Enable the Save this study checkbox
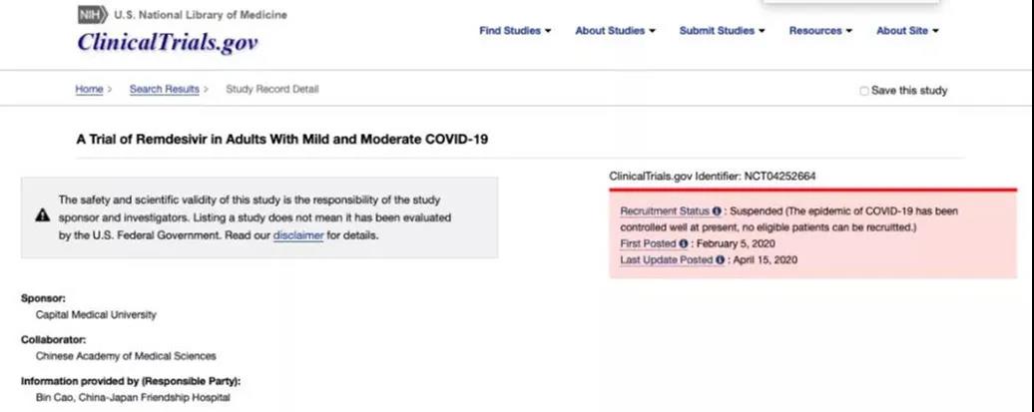Viewport: 1034px width, 412px height. [x=864, y=91]
